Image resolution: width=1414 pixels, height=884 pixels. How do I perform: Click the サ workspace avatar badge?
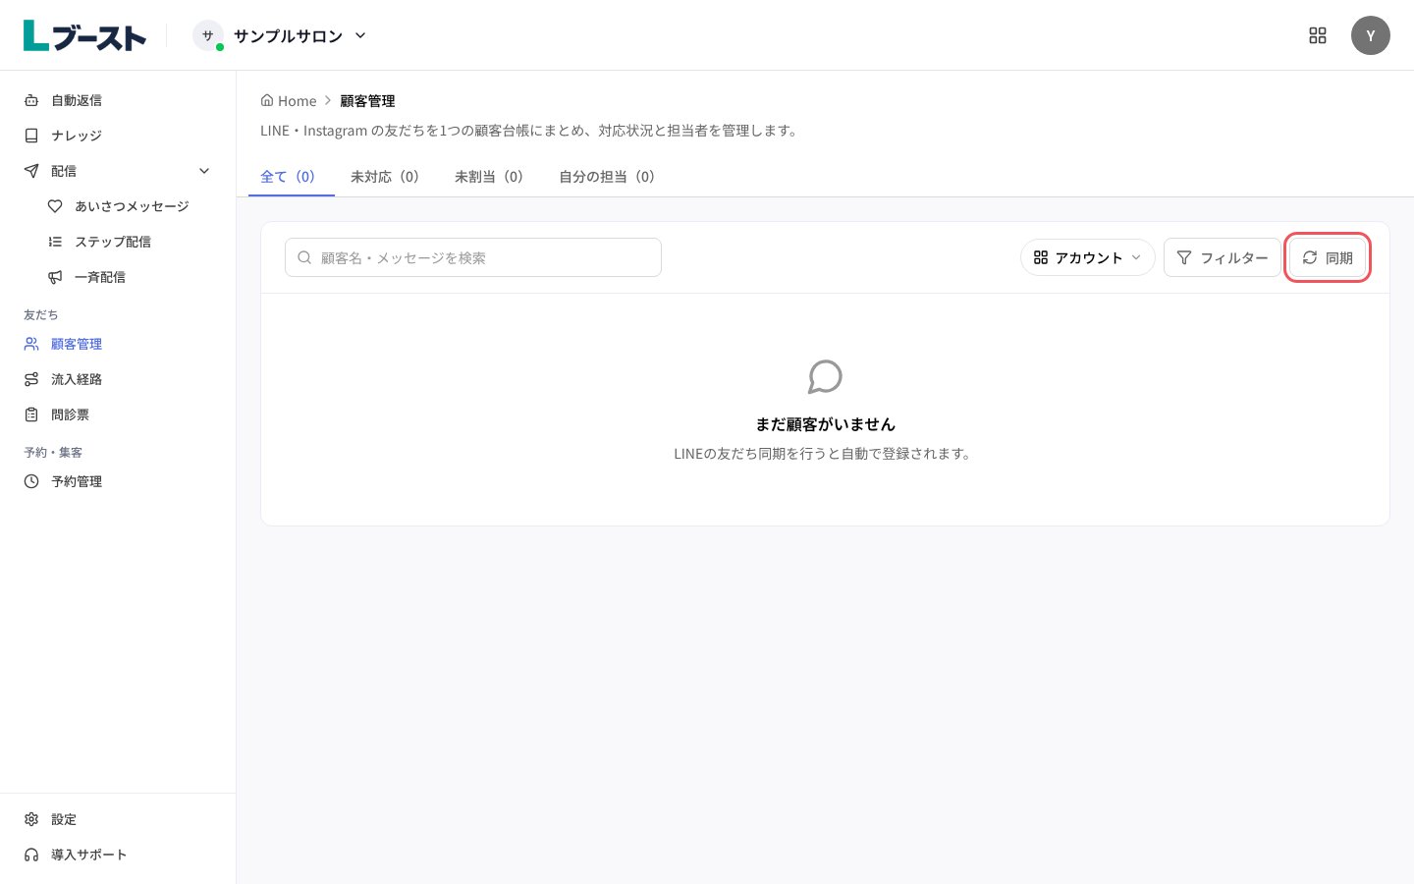coord(208,35)
